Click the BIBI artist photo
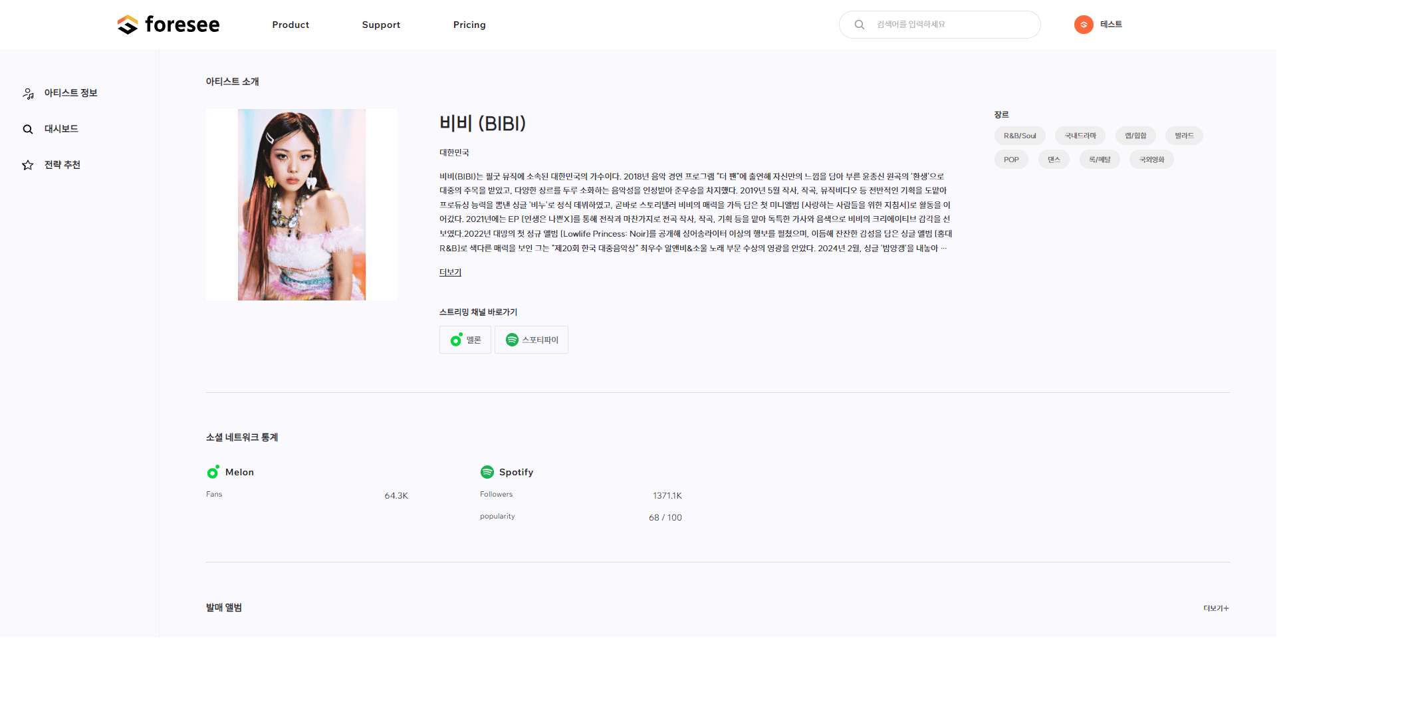Viewport: 1418px width, 708px height. 302,205
